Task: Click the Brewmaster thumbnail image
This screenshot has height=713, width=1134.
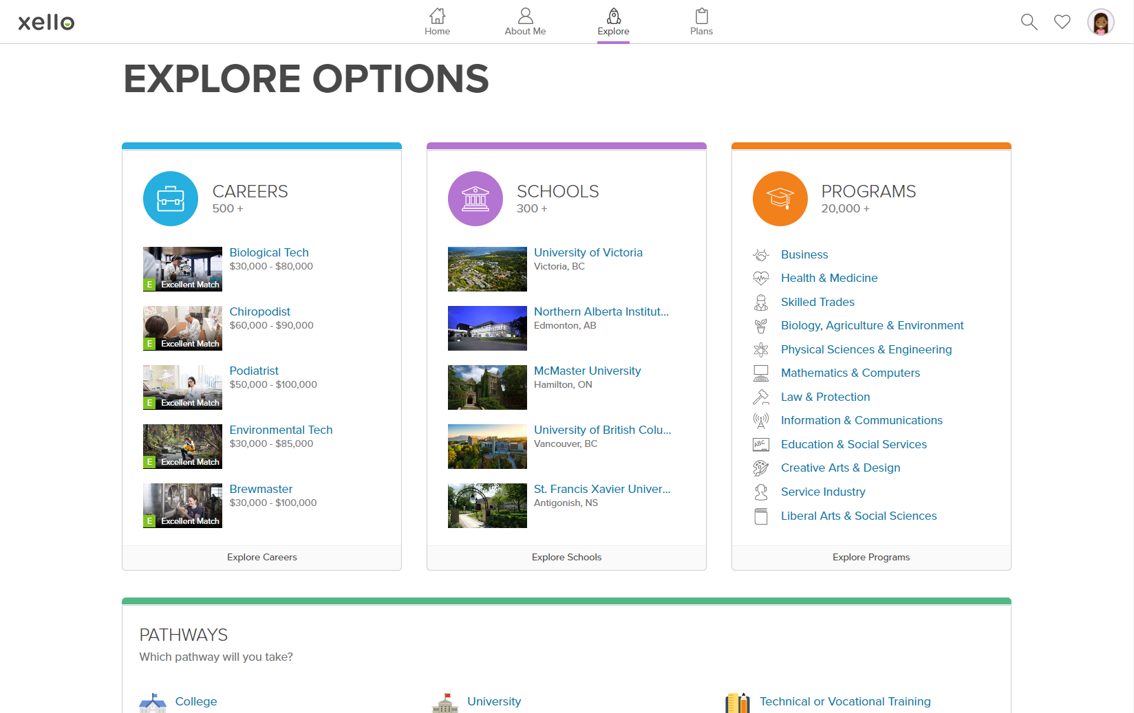Action: pyautogui.click(x=182, y=505)
